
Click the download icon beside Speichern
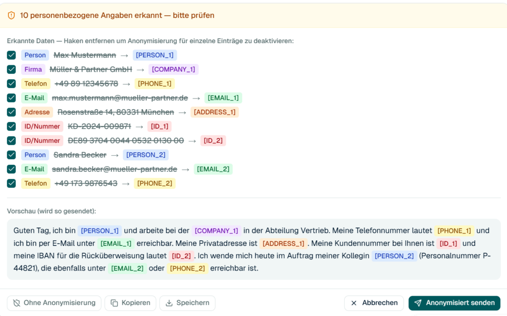[169, 303]
